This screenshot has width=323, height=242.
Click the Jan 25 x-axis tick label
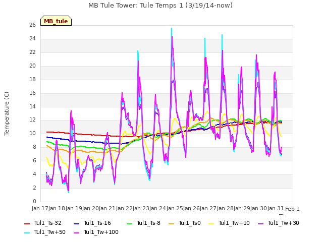[x=175, y=208]
